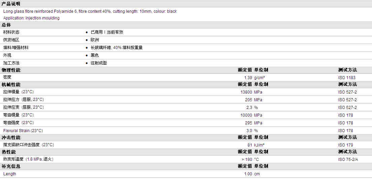Image resolution: width=372 pixels, height=179 pixels.
Task: Click the 长玻璃纤维 filler bullet text
Action: (x=116, y=48)
